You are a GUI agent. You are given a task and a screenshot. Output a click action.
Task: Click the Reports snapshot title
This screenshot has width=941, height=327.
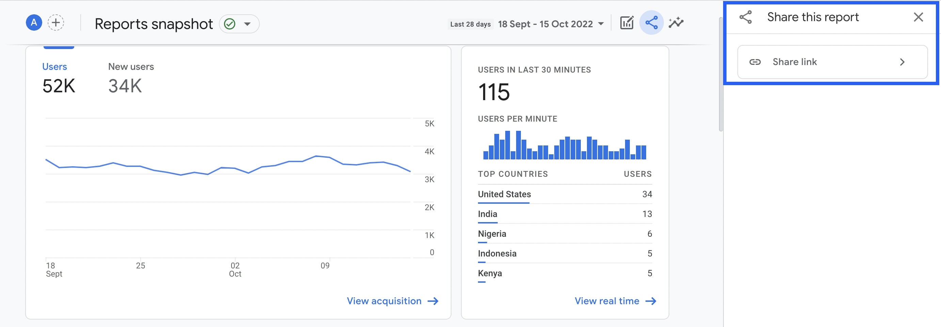pyautogui.click(x=154, y=24)
